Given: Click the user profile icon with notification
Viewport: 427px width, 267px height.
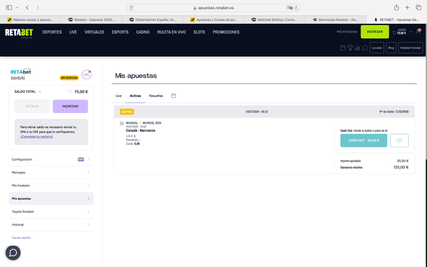Looking at the screenshot, I should [418, 31].
